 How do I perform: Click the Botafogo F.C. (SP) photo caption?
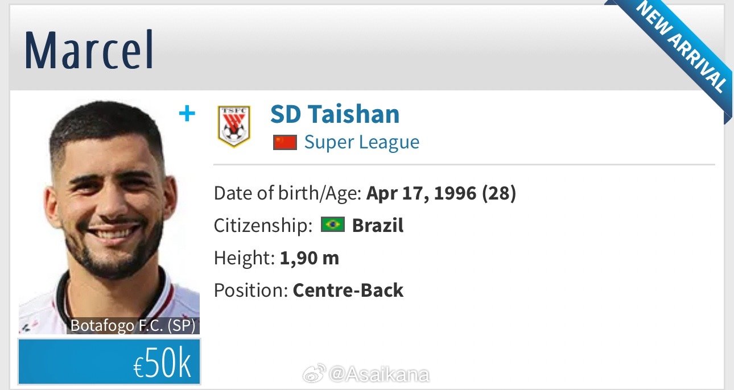(133, 326)
